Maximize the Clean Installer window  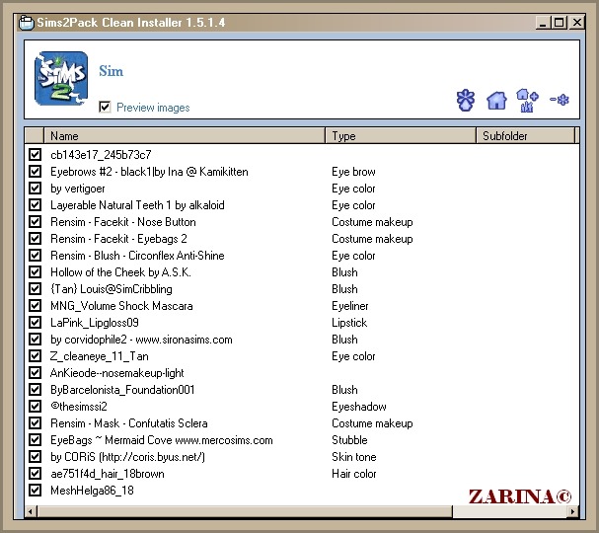[x=559, y=23]
